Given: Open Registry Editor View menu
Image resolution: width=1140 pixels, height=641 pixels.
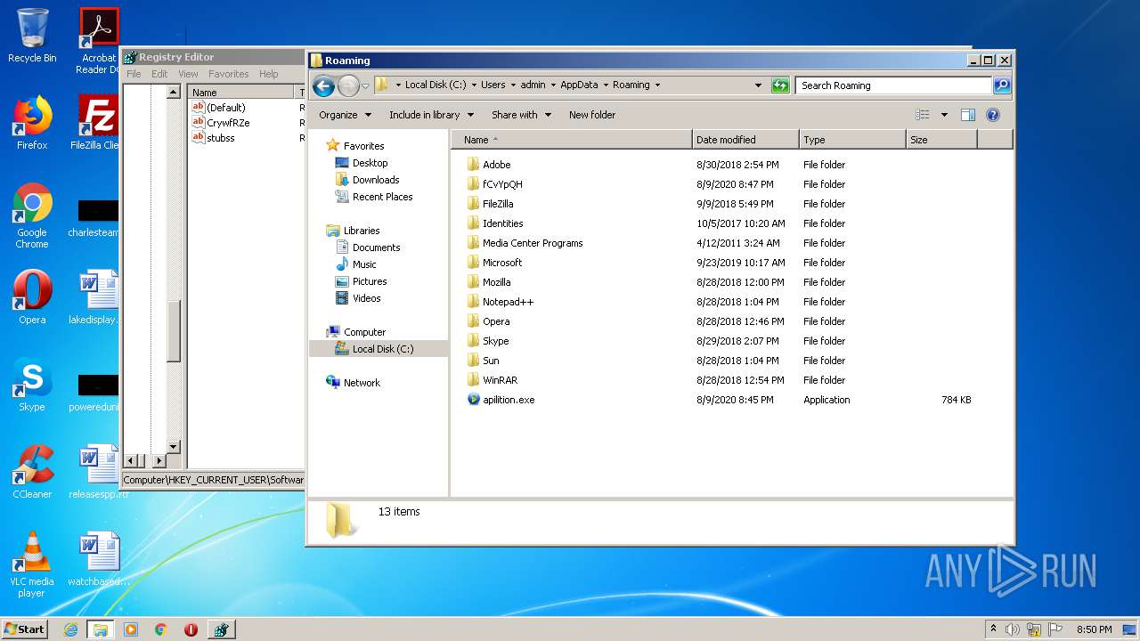Looking at the screenshot, I should click(188, 74).
